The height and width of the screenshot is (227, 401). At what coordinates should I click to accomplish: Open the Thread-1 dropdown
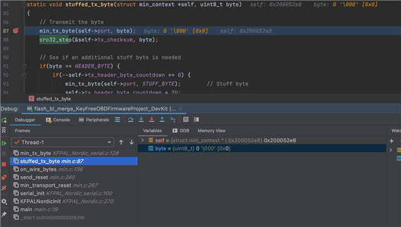click(63, 142)
